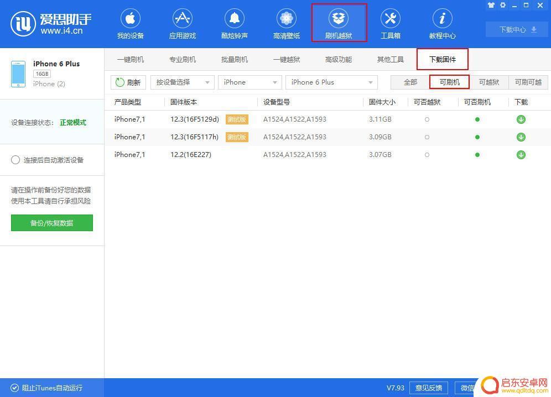Screen dimensions: 551x397
Task: Select the 12.2(16E227) firmware version text
Action: 191,155
